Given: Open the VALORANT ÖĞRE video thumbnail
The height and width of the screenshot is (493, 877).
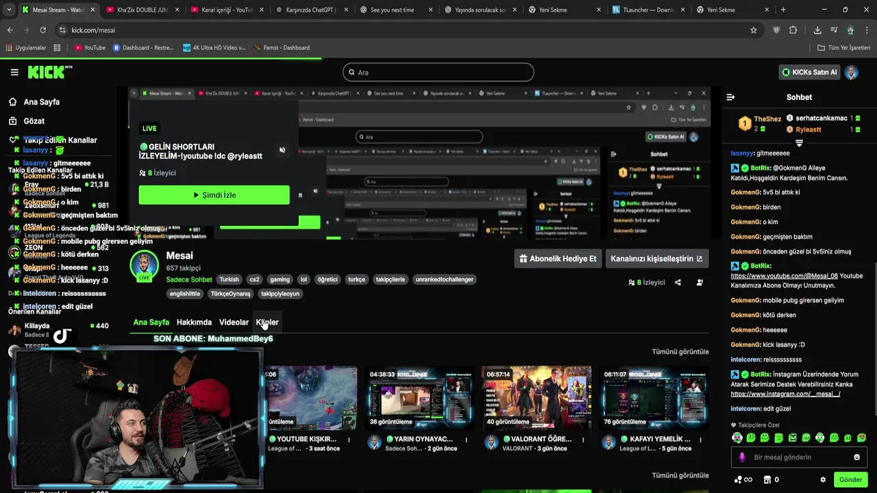Looking at the screenshot, I should 536,397.
